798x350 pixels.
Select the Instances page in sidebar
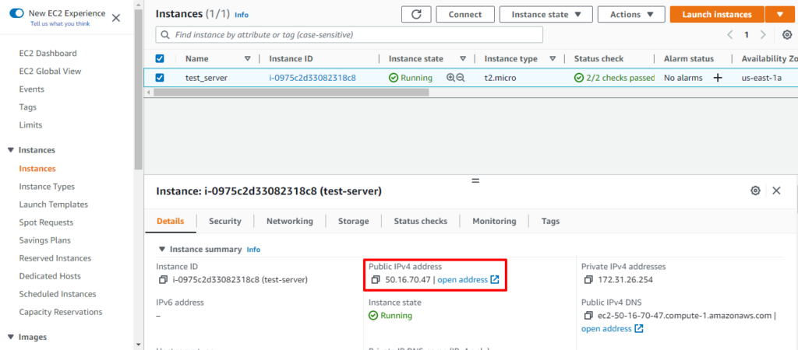point(37,169)
